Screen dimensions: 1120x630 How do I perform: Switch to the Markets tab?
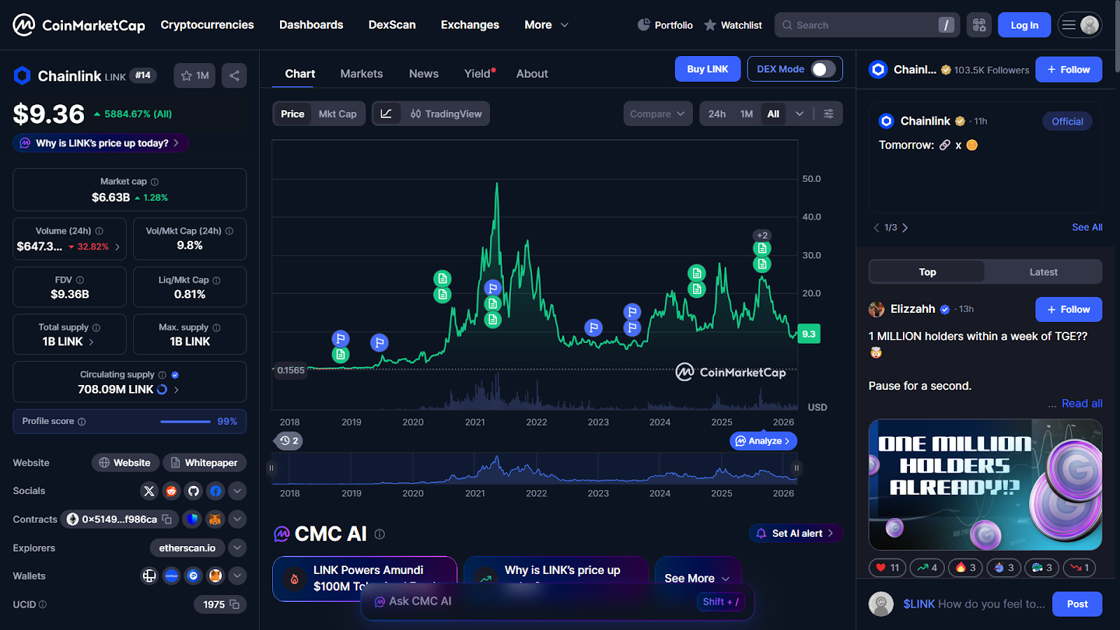click(361, 73)
